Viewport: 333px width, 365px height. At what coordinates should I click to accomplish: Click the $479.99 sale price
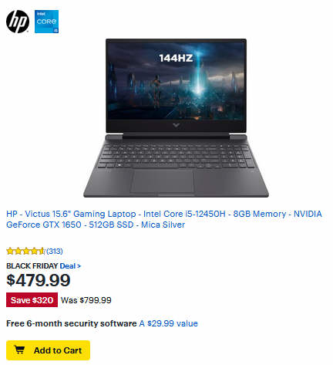(x=39, y=280)
